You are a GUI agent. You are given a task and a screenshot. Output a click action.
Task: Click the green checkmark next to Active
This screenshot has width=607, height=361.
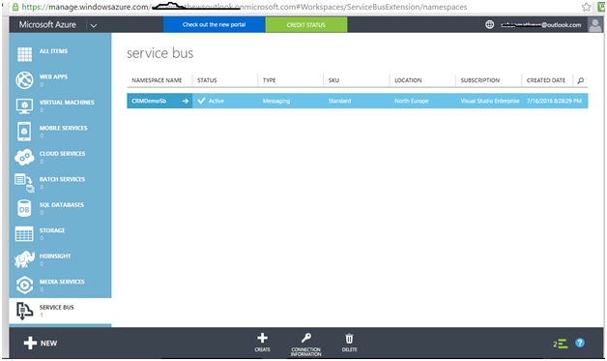point(201,101)
